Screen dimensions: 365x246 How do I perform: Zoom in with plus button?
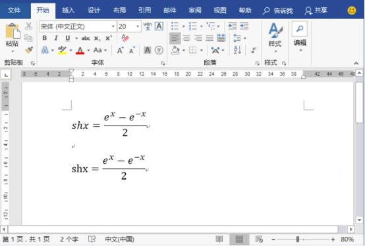(x=333, y=239)
